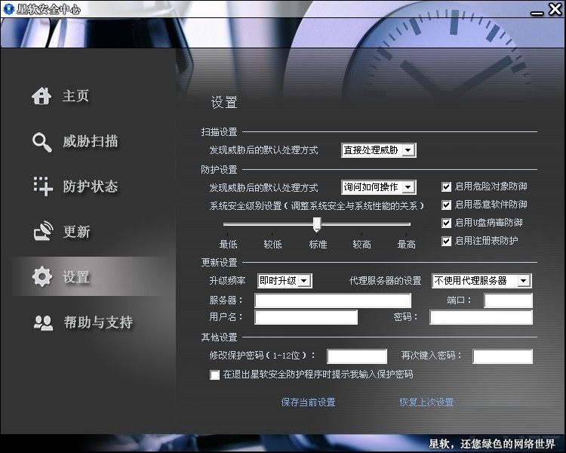
Task: Open the 更新 sidebar entry
Action: (x=76, y=232)
